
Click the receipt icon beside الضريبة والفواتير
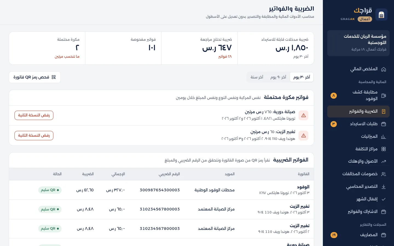click(x=384, y=112)
